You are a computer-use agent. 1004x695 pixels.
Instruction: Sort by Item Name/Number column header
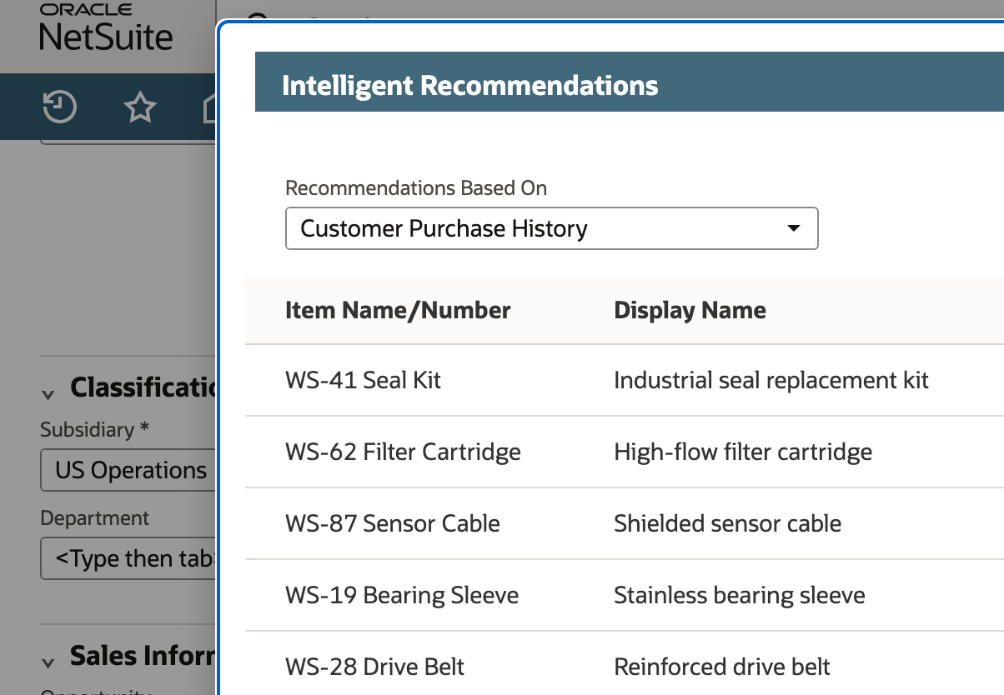[x=398, y=310]
